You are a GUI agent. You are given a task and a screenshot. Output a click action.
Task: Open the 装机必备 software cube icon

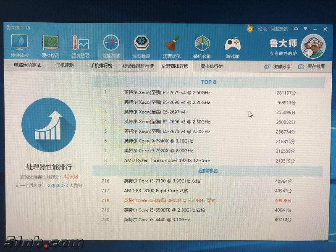(x=202, y=47)
